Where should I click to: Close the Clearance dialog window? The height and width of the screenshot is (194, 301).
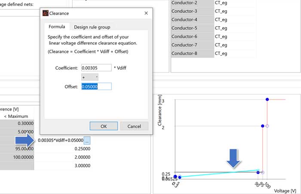click(x=146, y=13)
